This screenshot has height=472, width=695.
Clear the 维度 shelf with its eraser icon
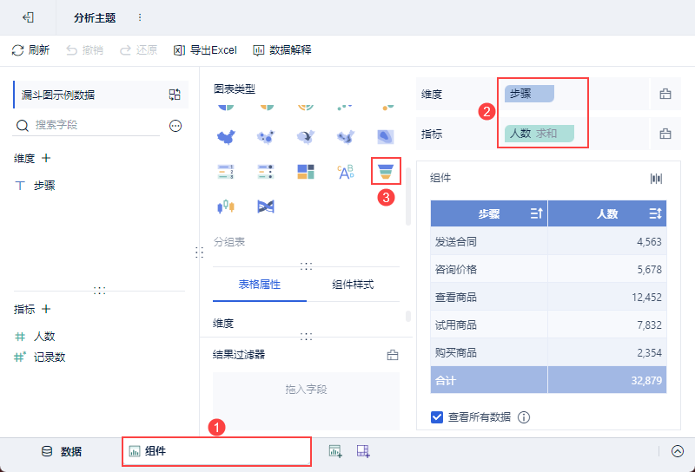click(665, 94)
